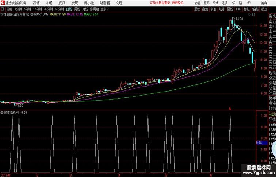276x177 pixels.
Task: Click the 维维股份(日线 前复权) chart title
Action: point(15,15)
